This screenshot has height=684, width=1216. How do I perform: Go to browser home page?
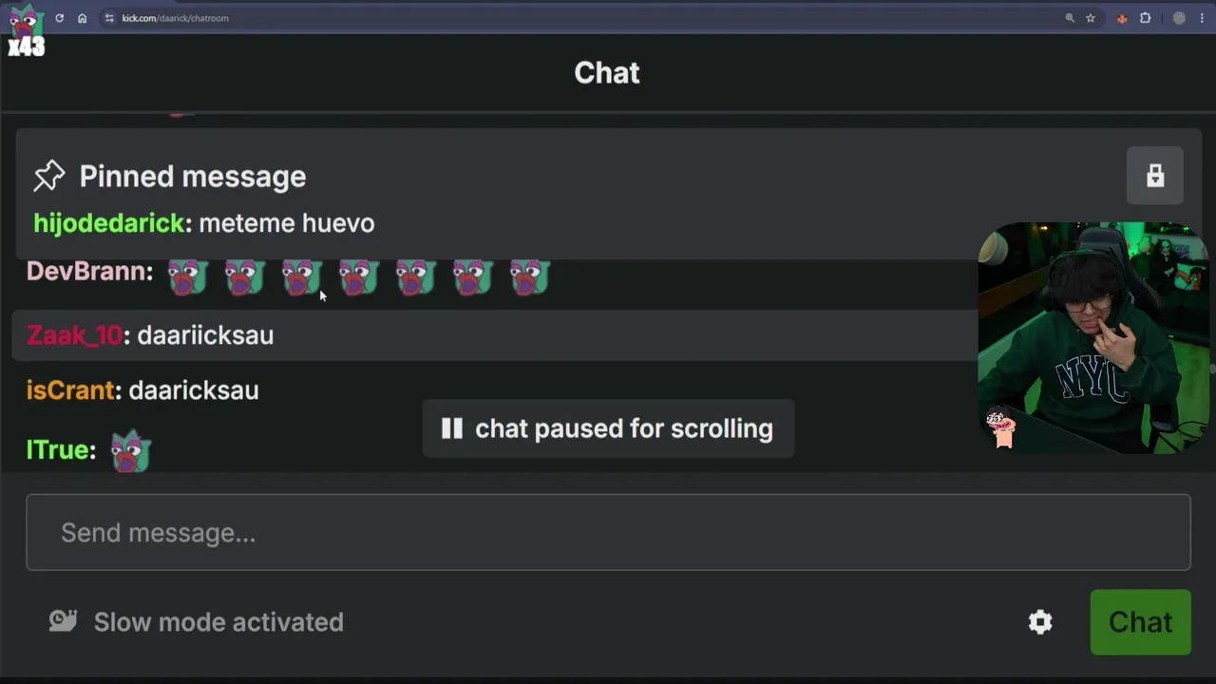pos(83,18)
